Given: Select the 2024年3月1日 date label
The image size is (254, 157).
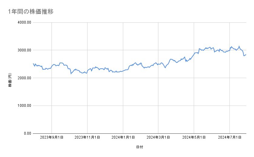Looking at the screenshot, I should click(158, 137).
